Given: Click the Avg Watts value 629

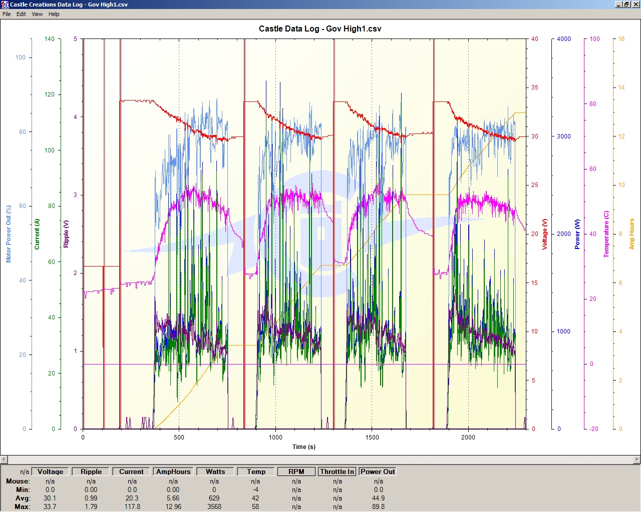Looking at the screenshot, I should point(214,498).
